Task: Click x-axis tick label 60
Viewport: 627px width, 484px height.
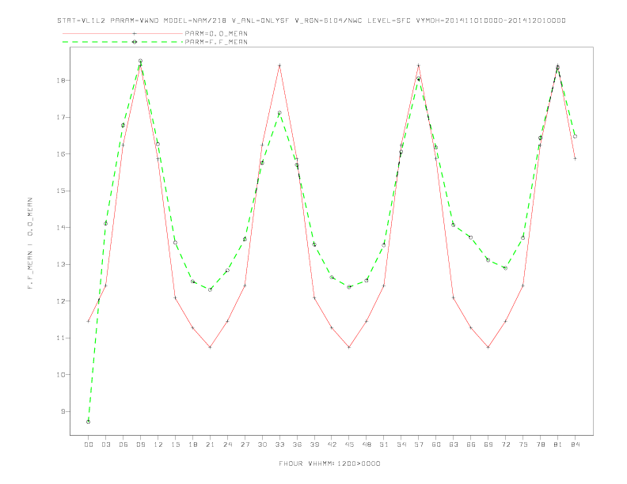Action: (436, 444)
